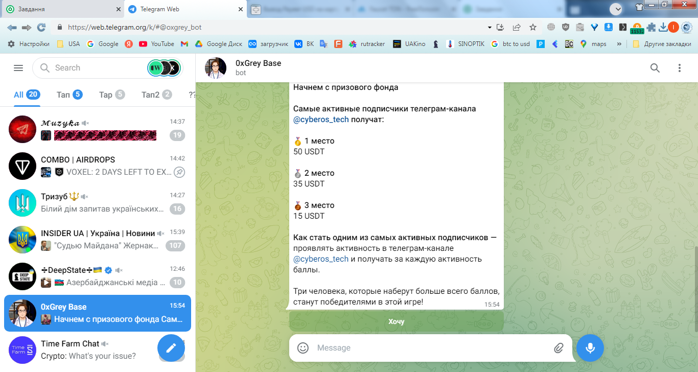Click the share page icon
Screen dimensions: 698x372
click(x=517, y=28)
